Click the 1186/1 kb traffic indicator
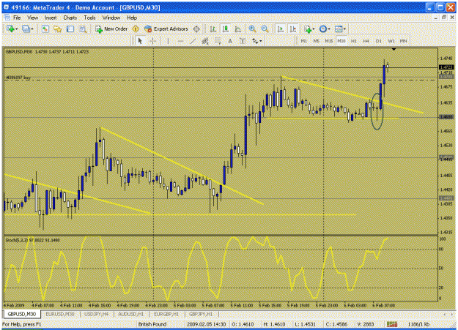This screenshot has width=458, height=330. [418, 324]
